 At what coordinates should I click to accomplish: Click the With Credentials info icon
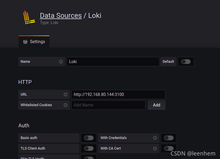click(155, 138)
